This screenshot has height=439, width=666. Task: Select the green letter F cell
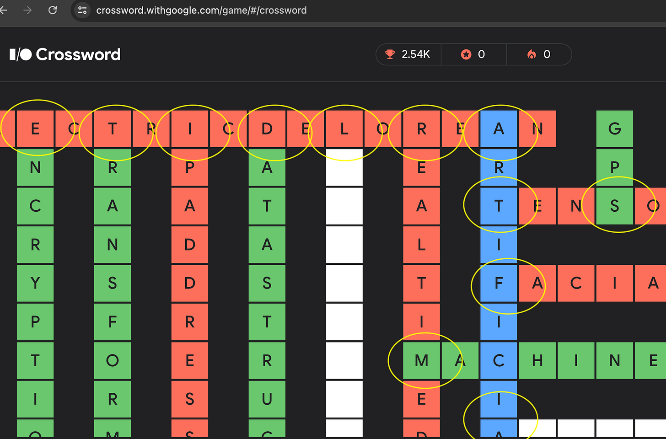tap(113, 321)
